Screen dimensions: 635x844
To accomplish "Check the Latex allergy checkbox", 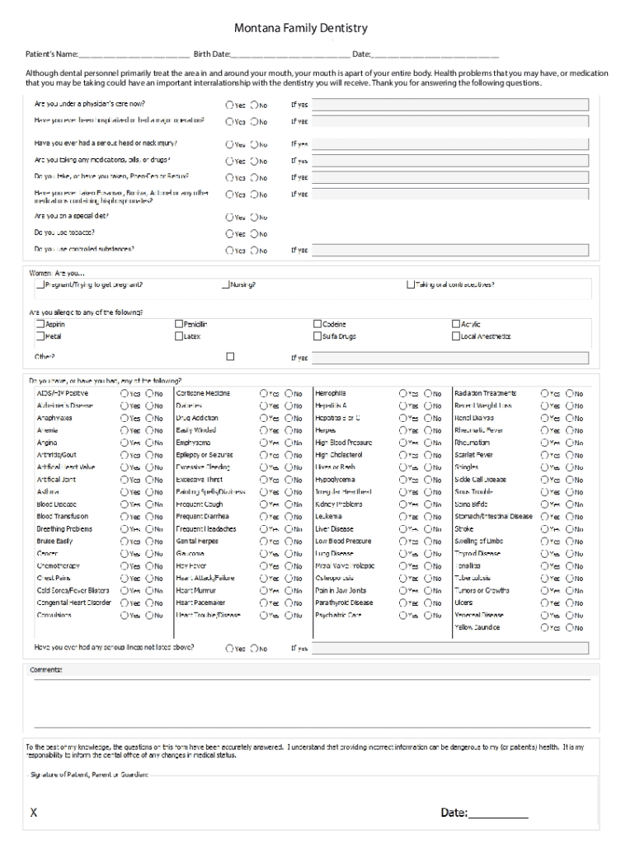I will [x=179, y=336].
